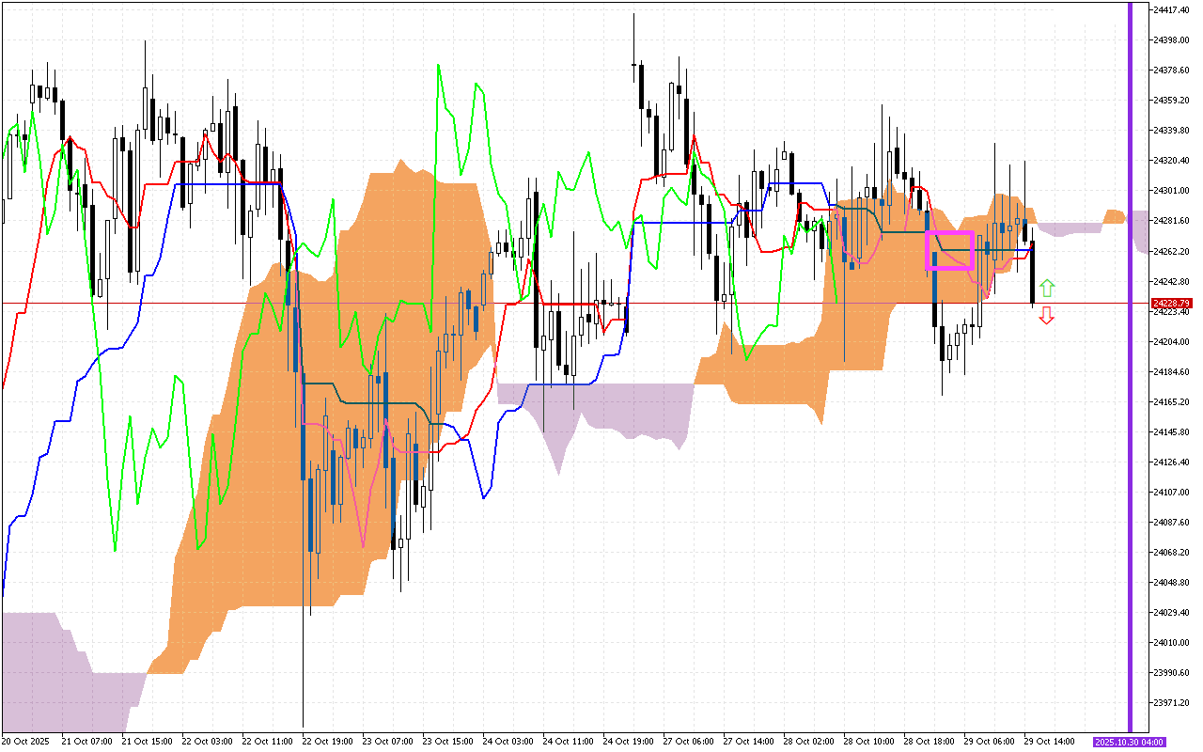The height and width of the screenshot is (752, 1203).
Task: Click the red down arrow marker
Action: click(1047, 317)
